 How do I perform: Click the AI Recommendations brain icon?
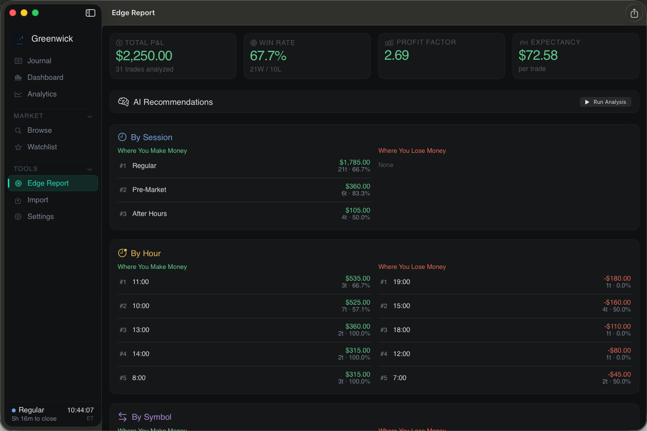point(124,102)
